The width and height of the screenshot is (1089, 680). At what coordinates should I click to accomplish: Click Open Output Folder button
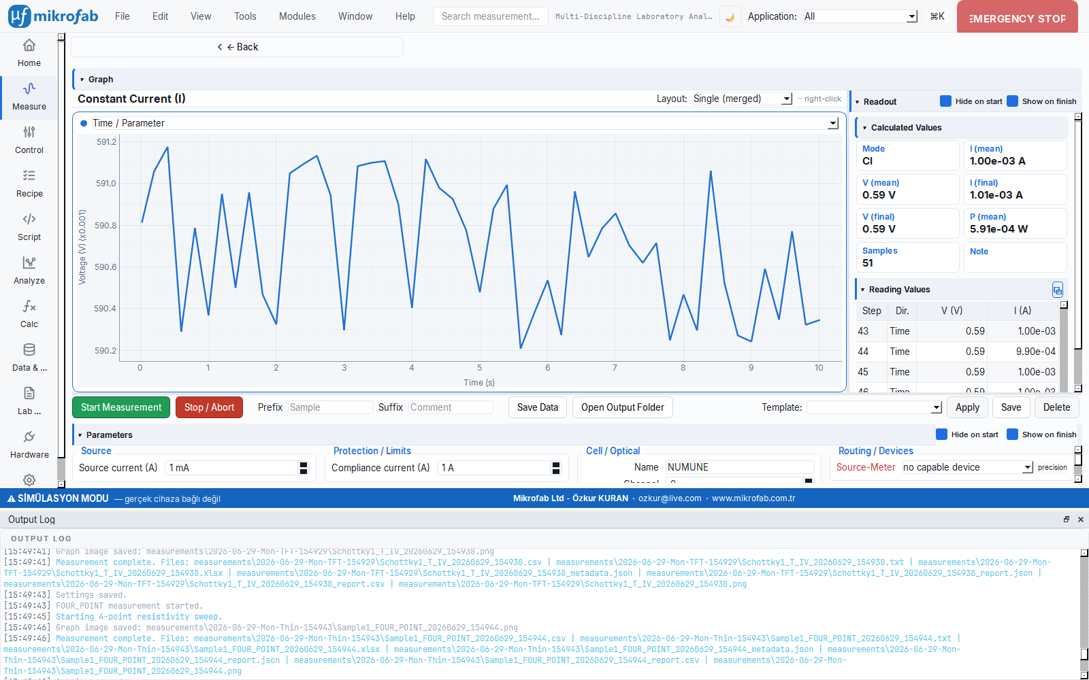623,407
